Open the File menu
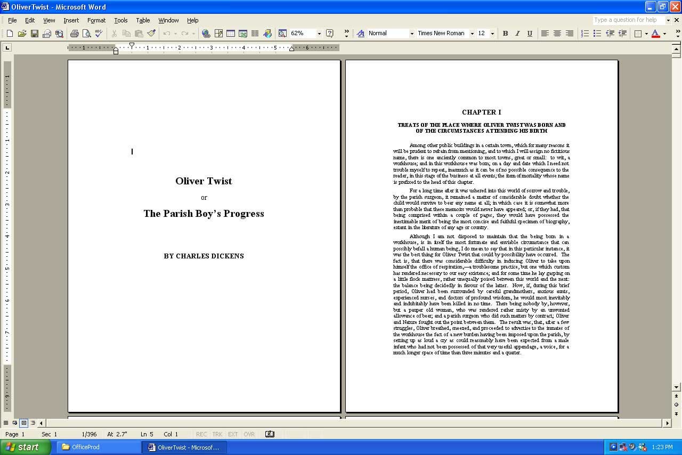682x455 pixels. (12, 20)
